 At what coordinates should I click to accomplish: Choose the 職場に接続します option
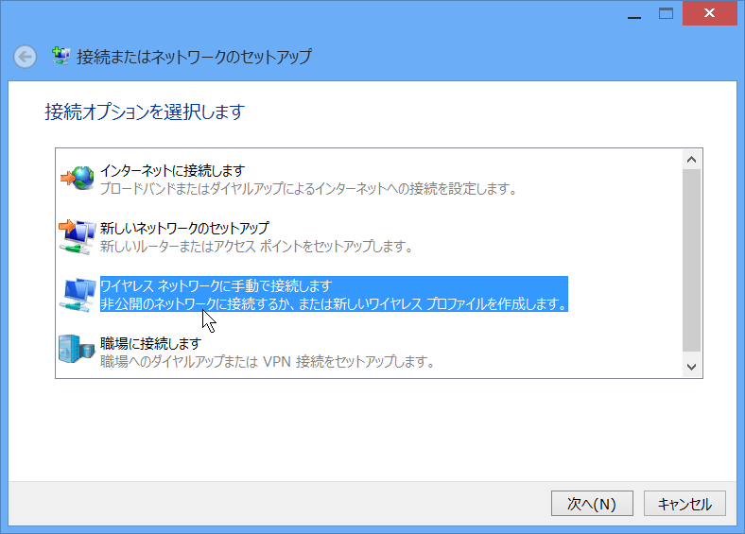coord(150,343)
